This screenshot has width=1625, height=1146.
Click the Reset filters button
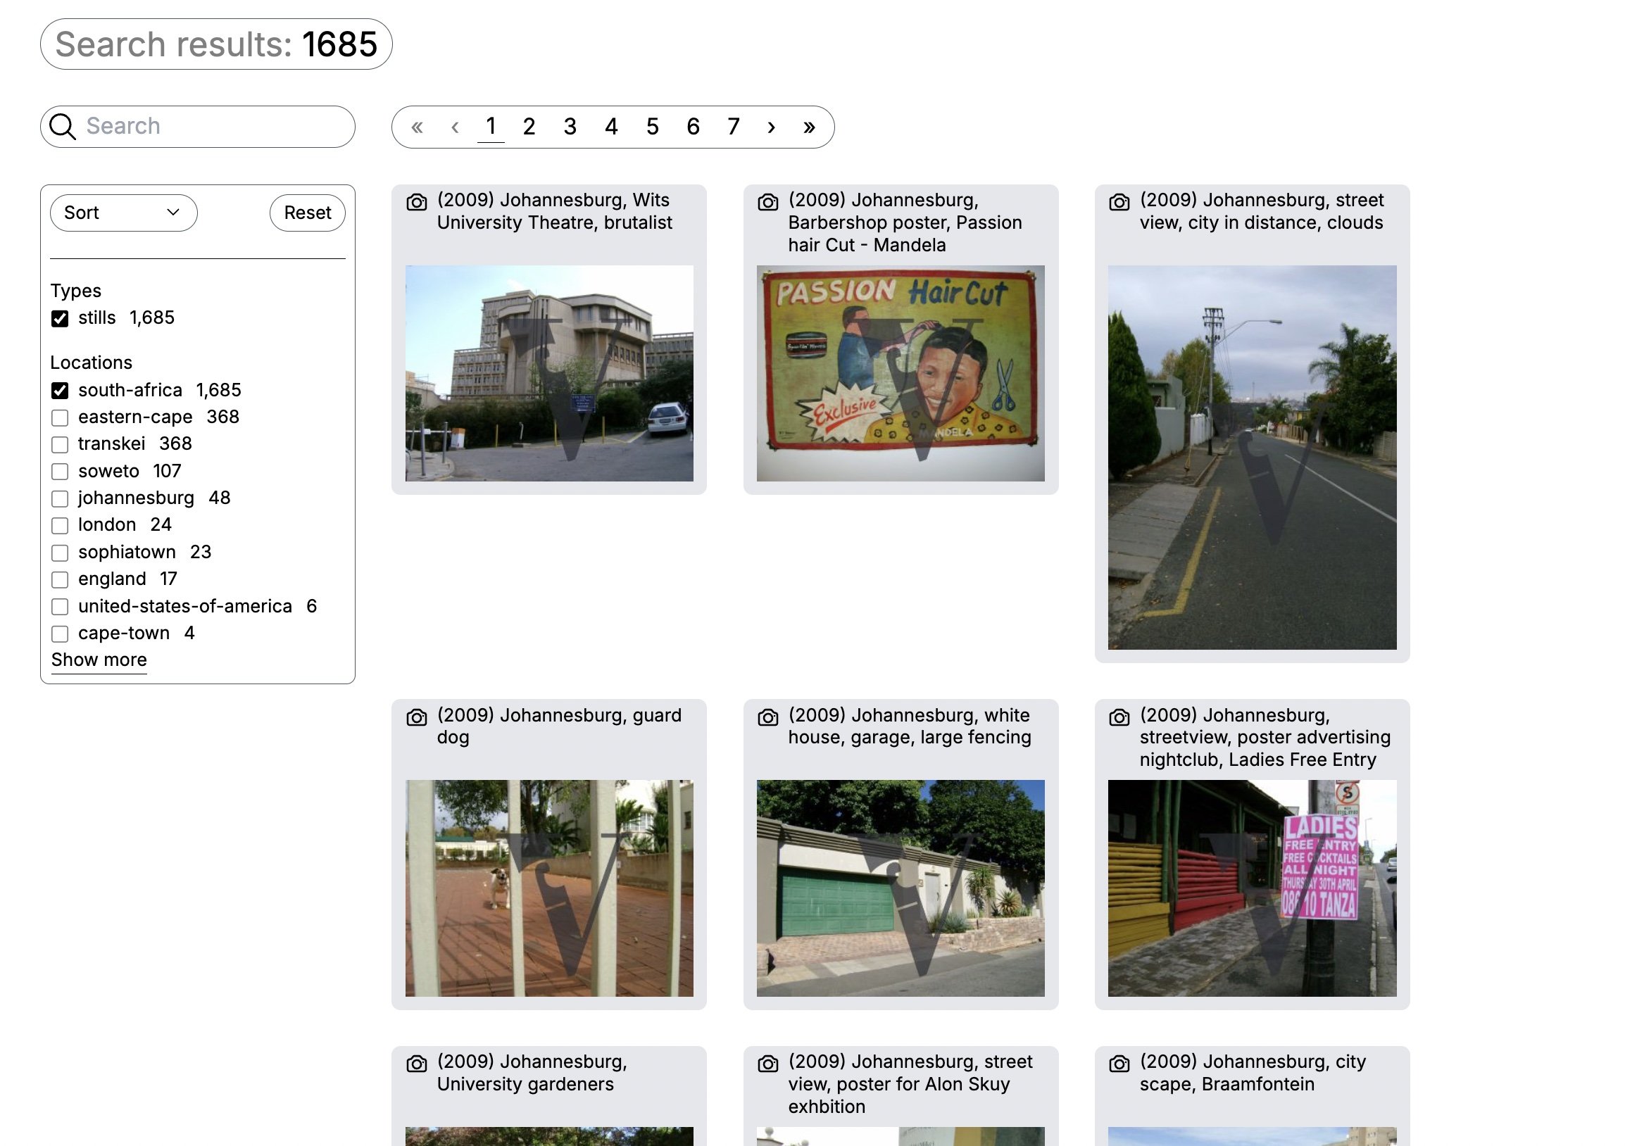pos(307,213)
